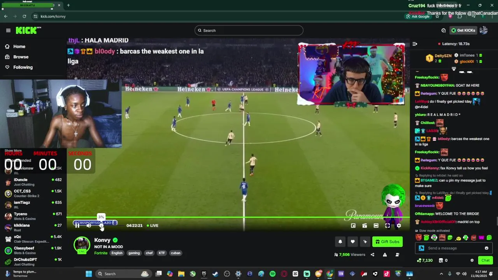This screenshot has height=280, width=498.
Task: Open File Explorer from taskbar
Action: pos(181,274)
